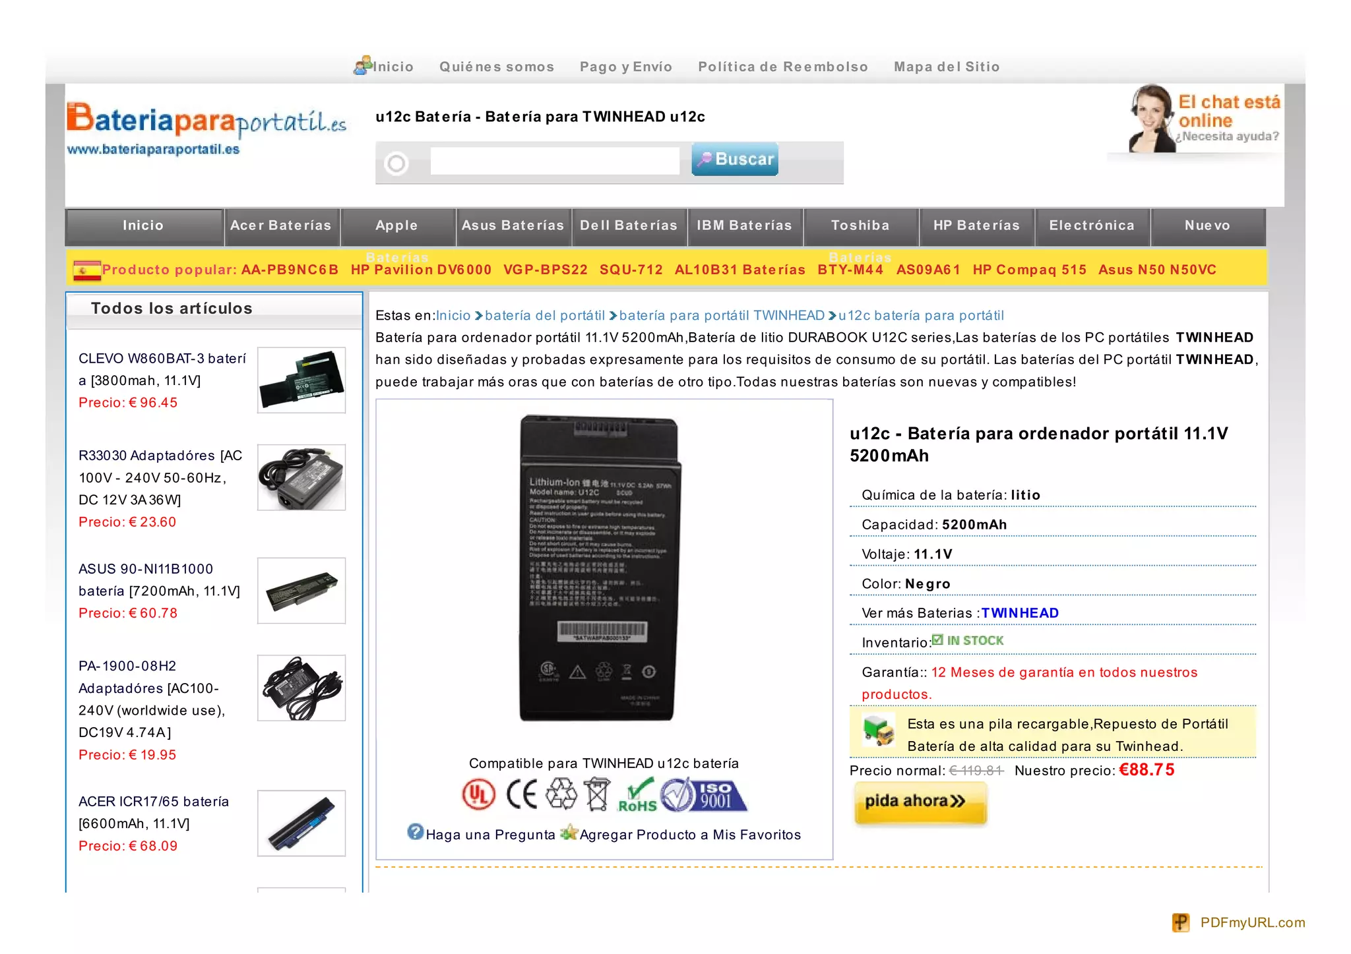Image resolution: width=1351 pixels, height=954 pixels.
Task: Click the Spanish flag icon
Action: pos(87,270)
